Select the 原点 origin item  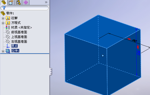14,46
